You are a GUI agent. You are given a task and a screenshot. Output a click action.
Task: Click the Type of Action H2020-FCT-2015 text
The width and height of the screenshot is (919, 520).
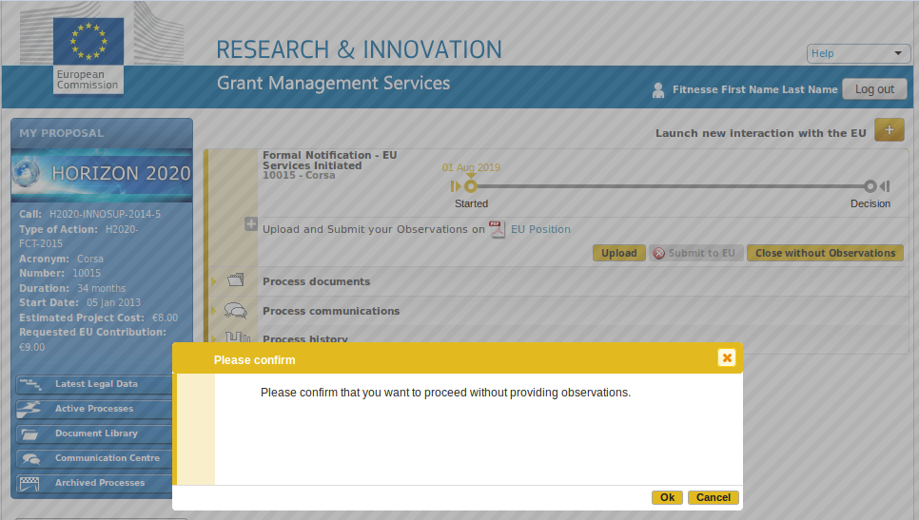pos(79,237)
